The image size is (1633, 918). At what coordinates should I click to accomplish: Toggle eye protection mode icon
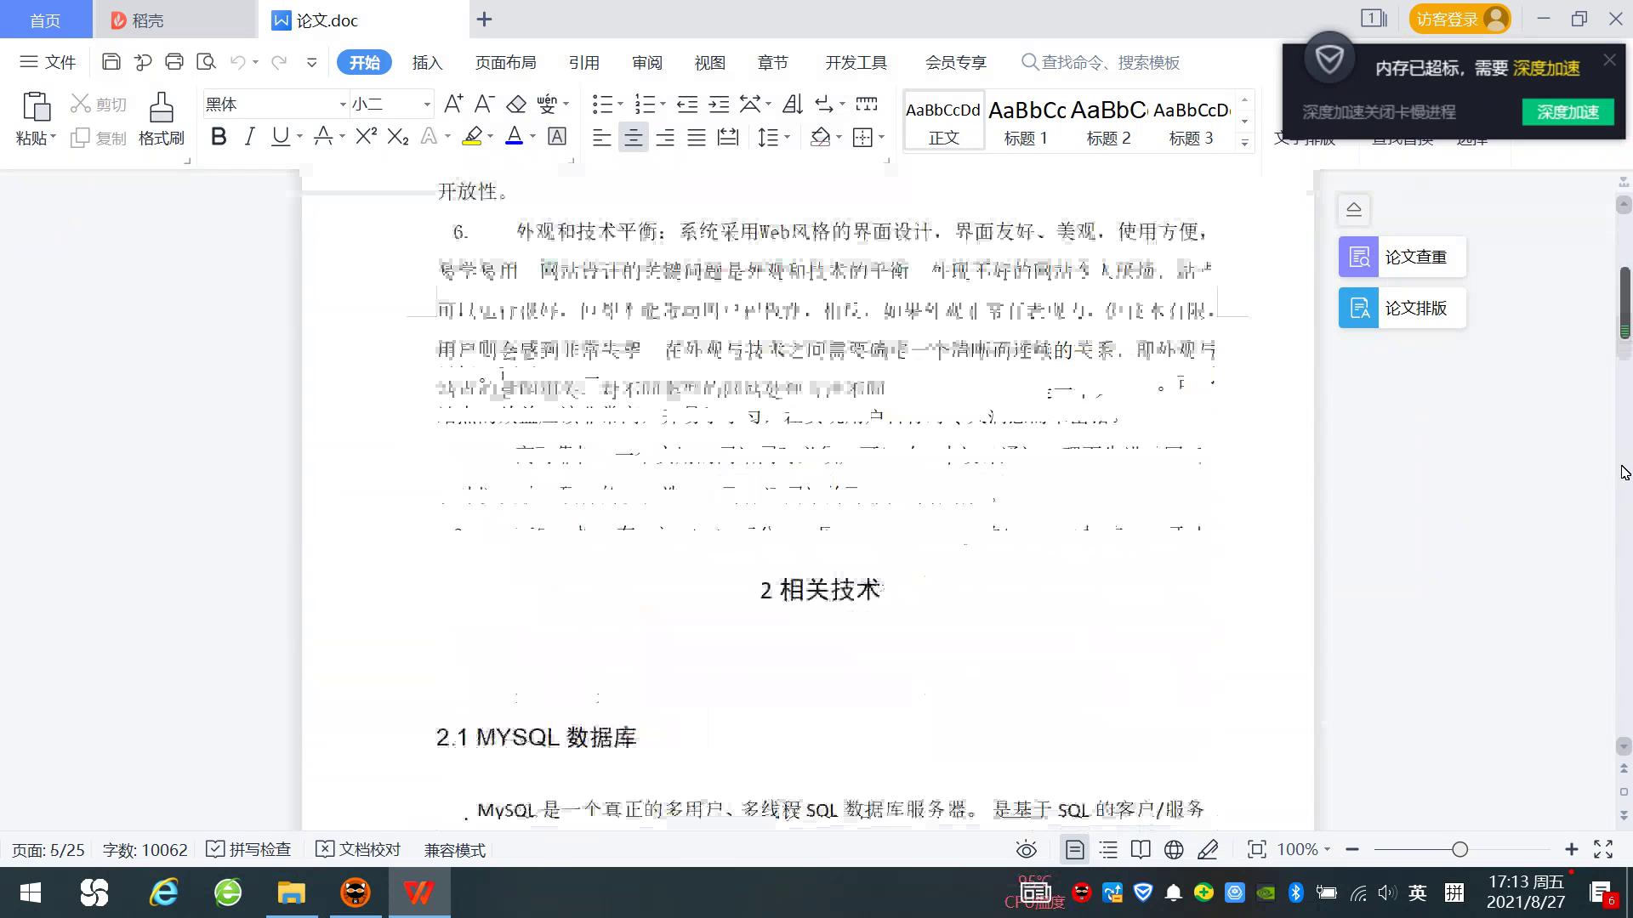[1027, 849]
